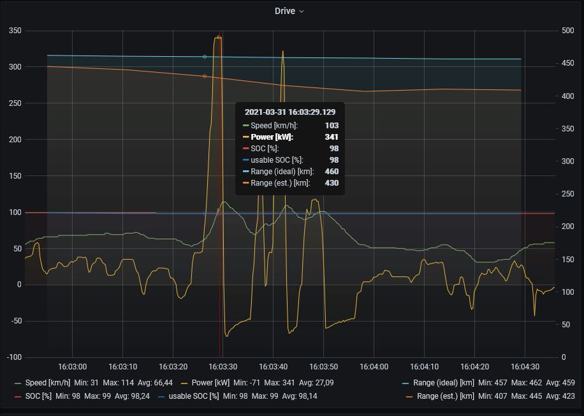
Task: Click Speed legend 'Avg: 66,44' value
Action: pyautogui.click(x=156, y=383)
